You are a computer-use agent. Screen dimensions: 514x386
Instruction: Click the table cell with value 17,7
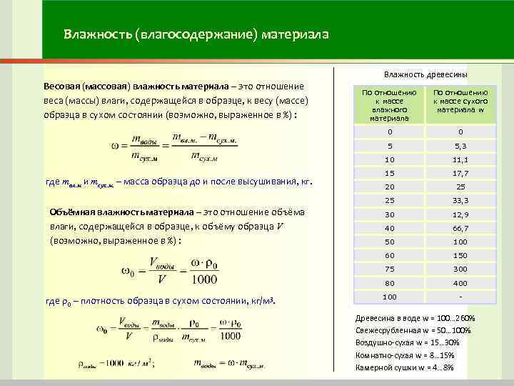coord(460,173)
